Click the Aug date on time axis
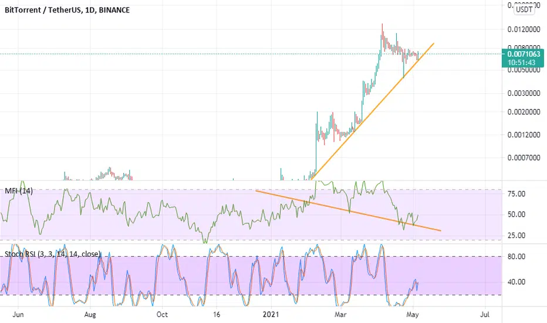Image resolution: width=547 pixels, height=323 pixels. pos(90,315)
